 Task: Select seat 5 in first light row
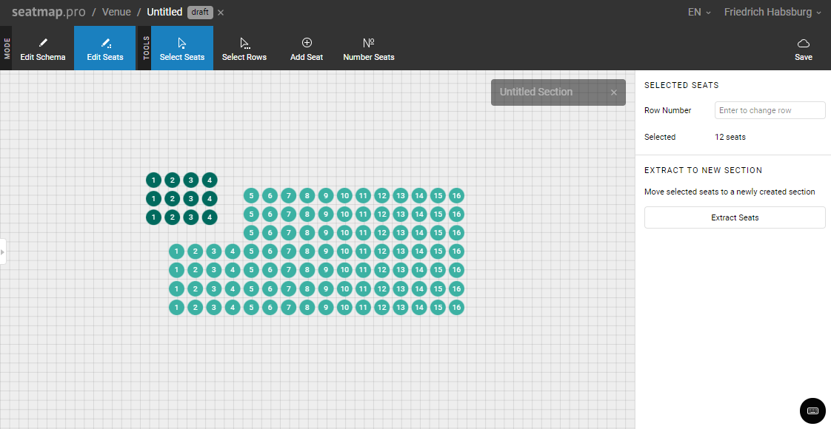click(251, 196)
